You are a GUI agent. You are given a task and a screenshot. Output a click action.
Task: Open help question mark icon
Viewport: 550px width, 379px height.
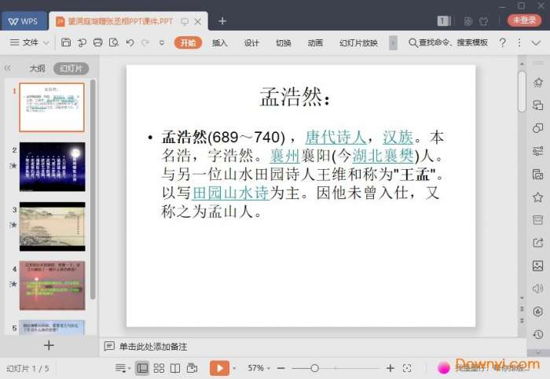502,42
